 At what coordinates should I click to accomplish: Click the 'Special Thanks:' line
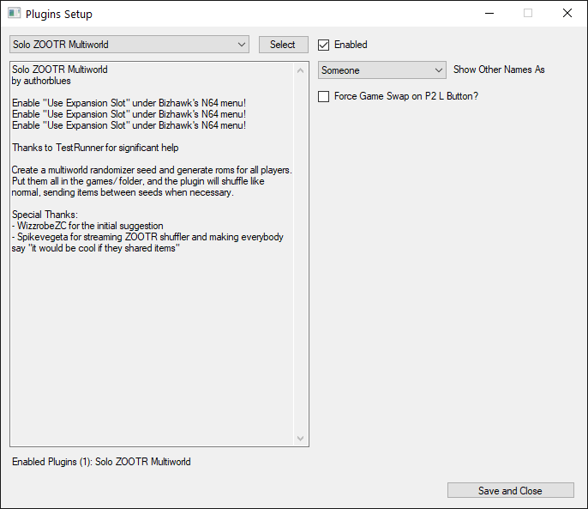coord(45,215)
